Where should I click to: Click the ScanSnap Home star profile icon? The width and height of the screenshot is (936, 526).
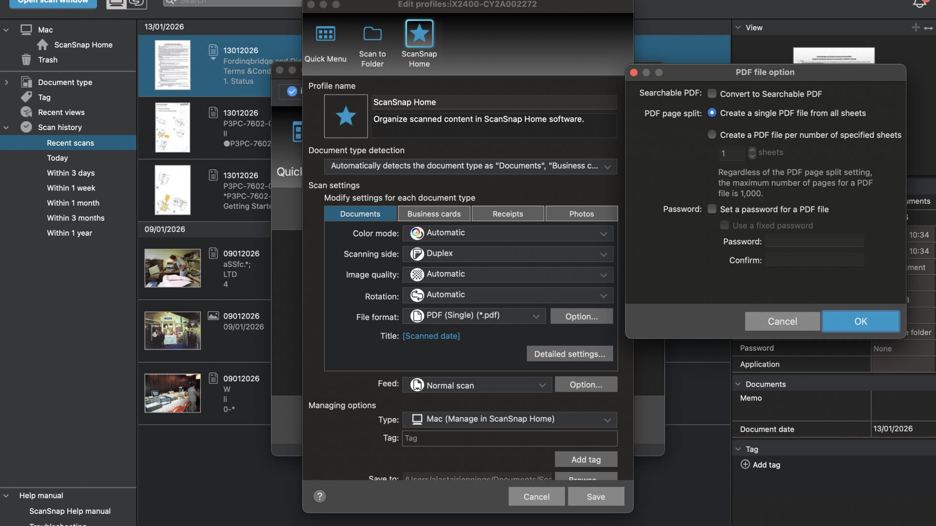pyautogui.click(x=419, y=34)
